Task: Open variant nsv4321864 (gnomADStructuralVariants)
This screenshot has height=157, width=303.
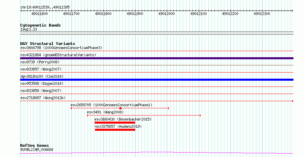Action: [x=58, y=55]
